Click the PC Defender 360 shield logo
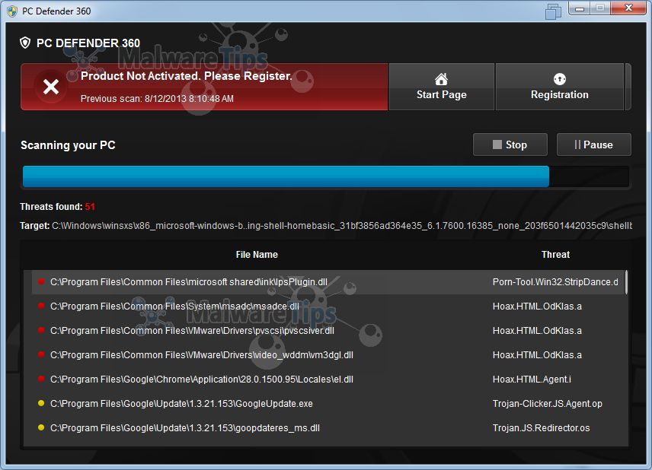 tap(25, 43)
